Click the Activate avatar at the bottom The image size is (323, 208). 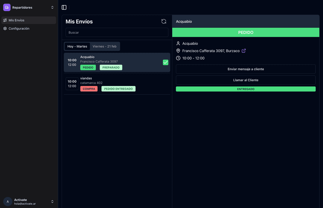tap(7, 201)
